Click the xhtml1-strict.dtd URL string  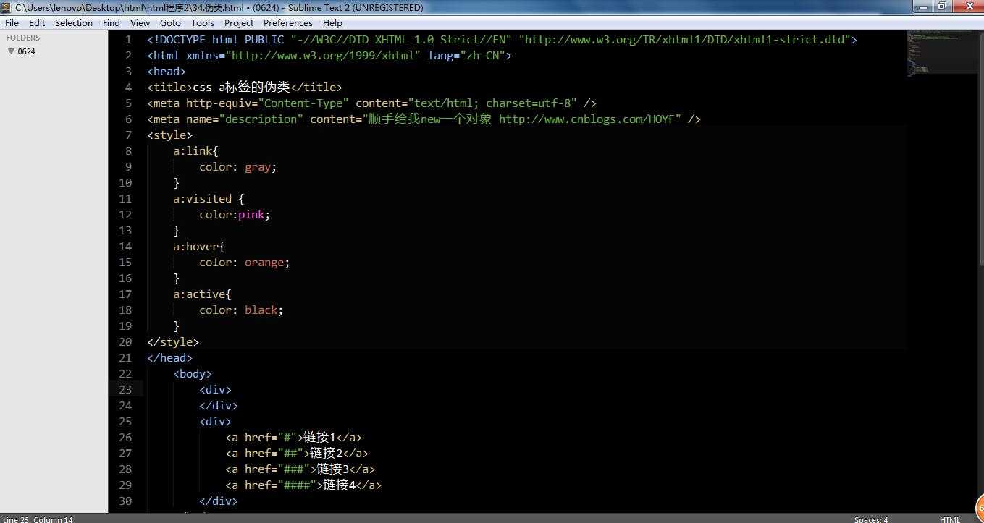[684, 40]
